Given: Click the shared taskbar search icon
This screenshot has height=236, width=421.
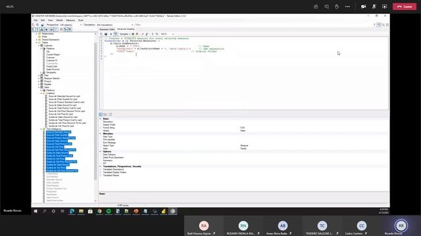Looking at the screenshot, I should coord(45,211).
